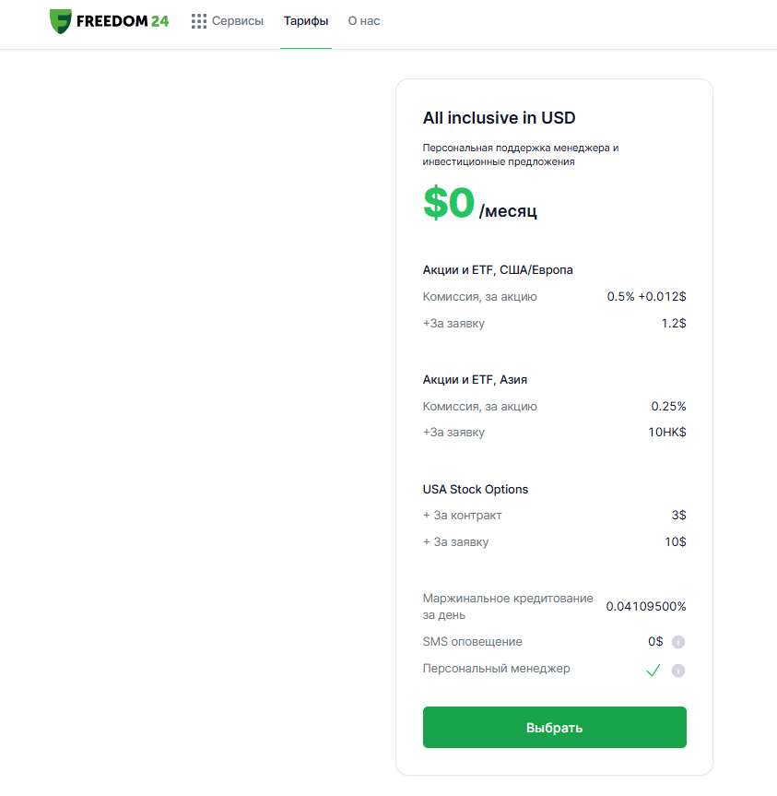
Task: Click the All inclusive in USD title
Action: tap(499, 118)
